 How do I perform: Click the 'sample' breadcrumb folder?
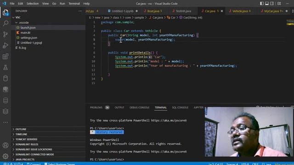[x=139, y=17]
